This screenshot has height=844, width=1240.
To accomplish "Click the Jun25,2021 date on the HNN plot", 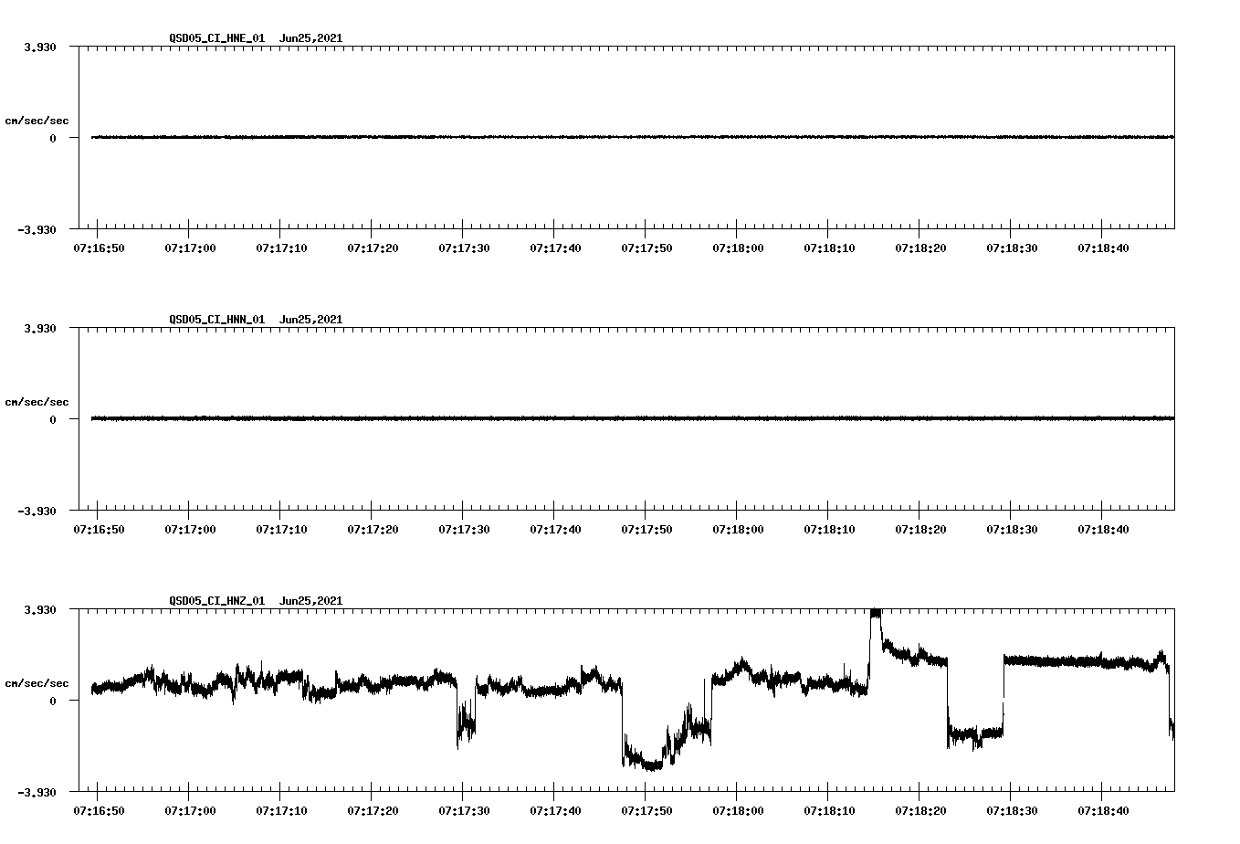I will coord(311,320).
